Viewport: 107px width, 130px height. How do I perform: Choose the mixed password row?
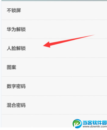pos(54,105)
